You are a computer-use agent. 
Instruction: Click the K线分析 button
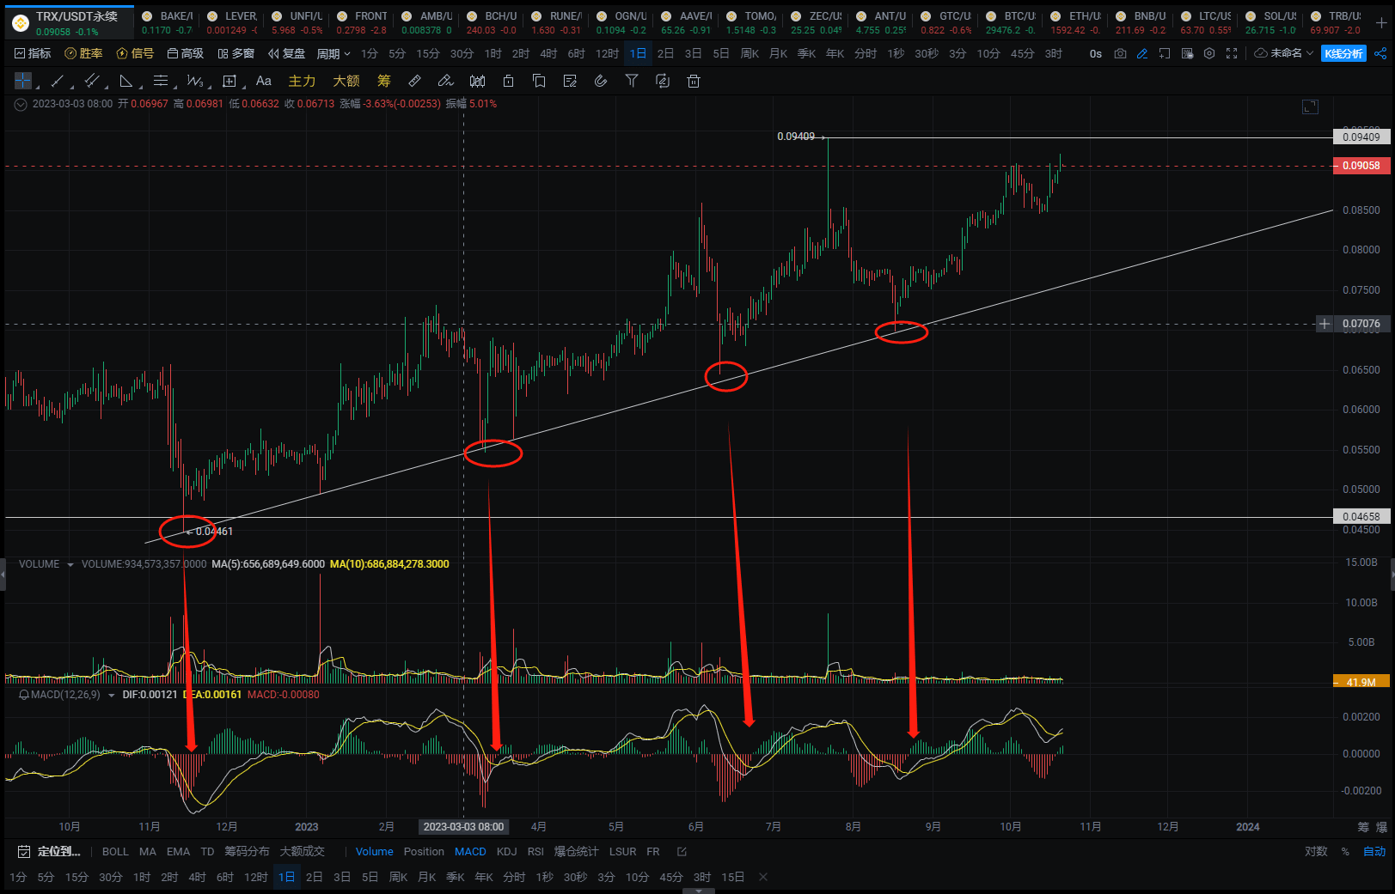[1343, 53]
